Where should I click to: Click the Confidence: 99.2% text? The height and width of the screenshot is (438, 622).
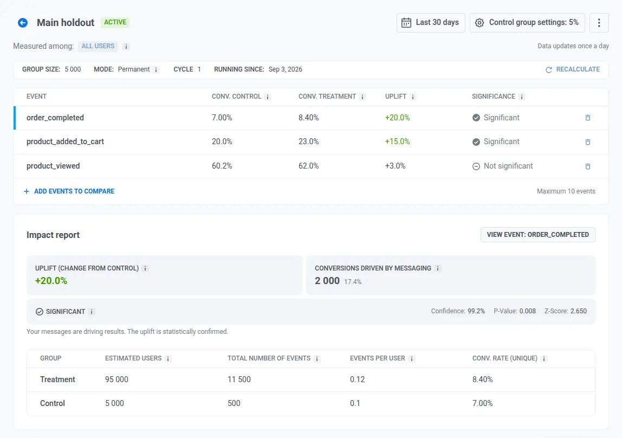pos(458,311)
